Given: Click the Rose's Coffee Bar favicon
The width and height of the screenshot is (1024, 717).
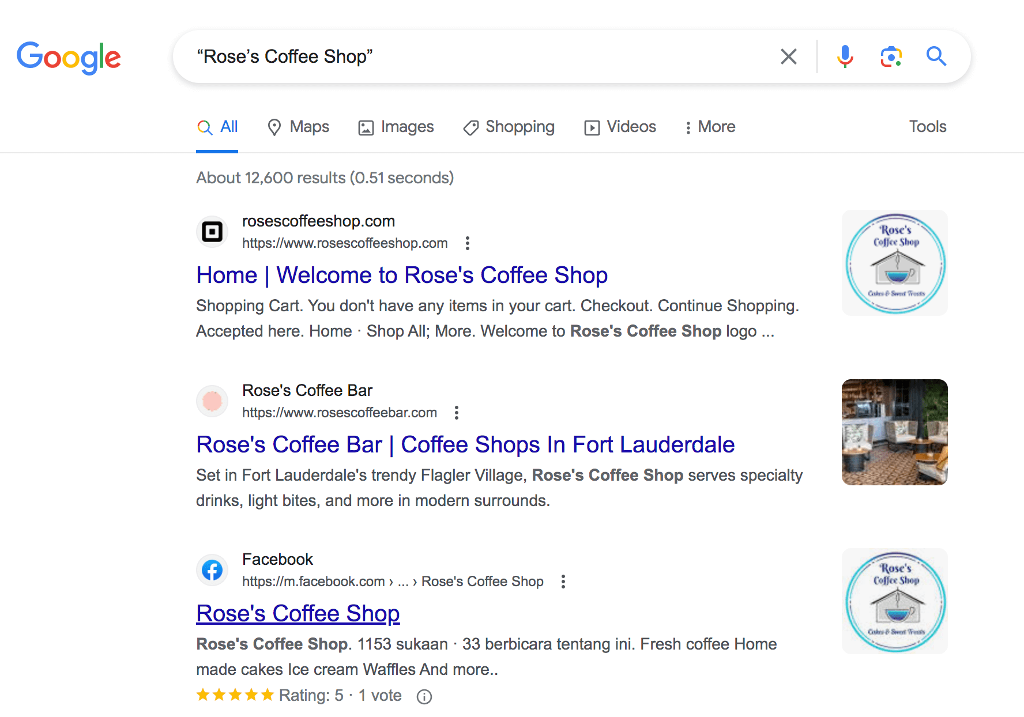Looking at the screenshot, I should click(x=212, y=401).
